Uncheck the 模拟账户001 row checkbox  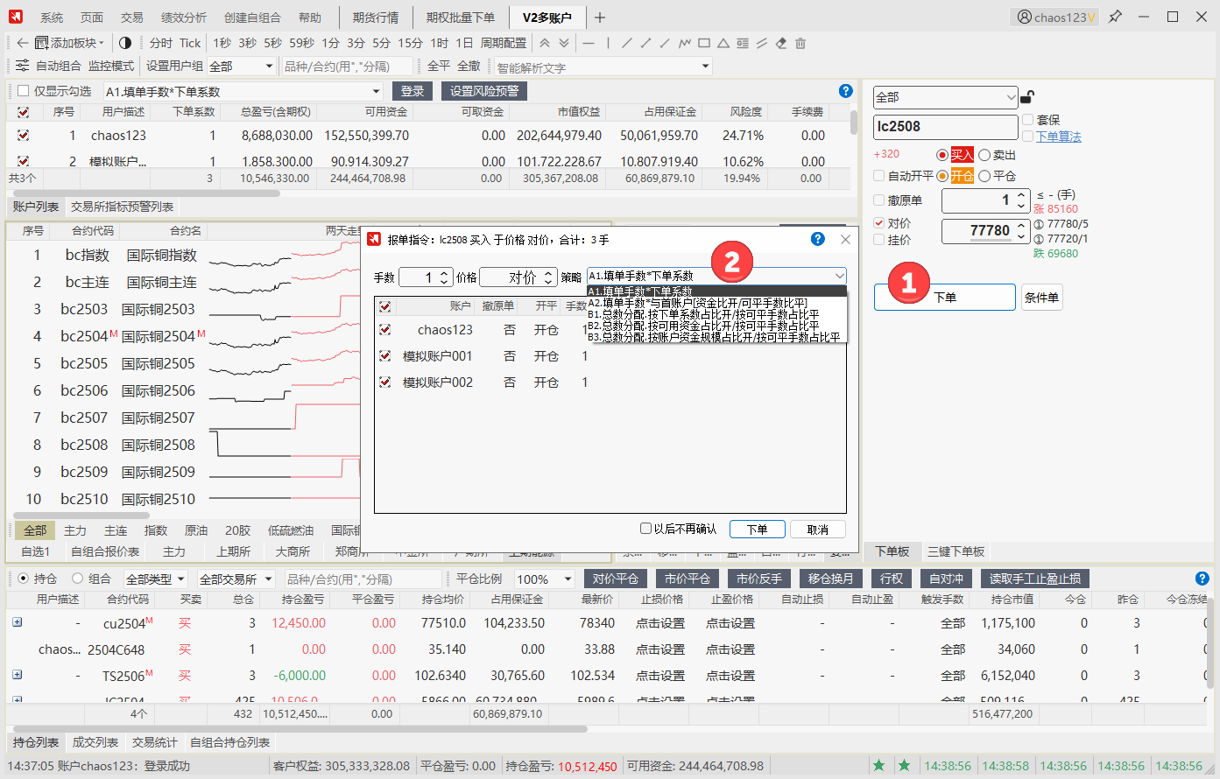click(384, 356)
